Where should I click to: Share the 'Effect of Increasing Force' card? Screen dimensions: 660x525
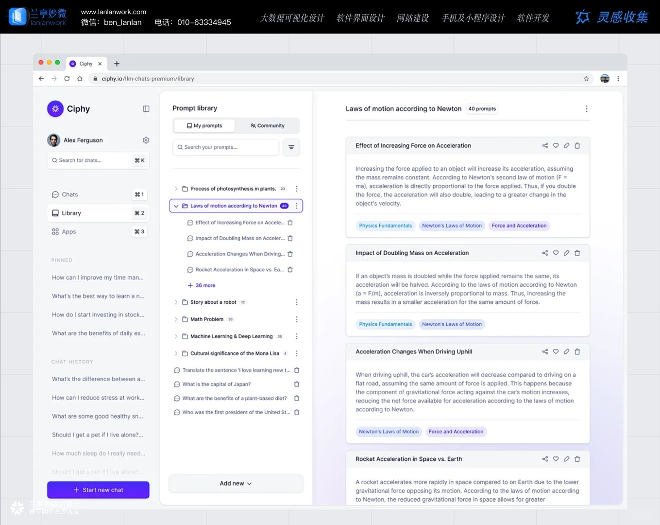pos(545,145)
